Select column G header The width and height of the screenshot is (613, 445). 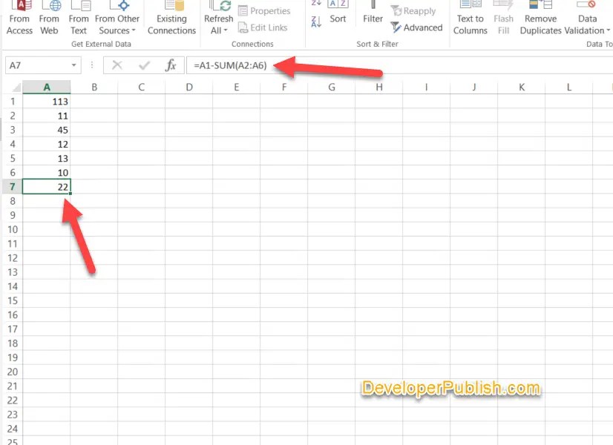tap(332, 87)
